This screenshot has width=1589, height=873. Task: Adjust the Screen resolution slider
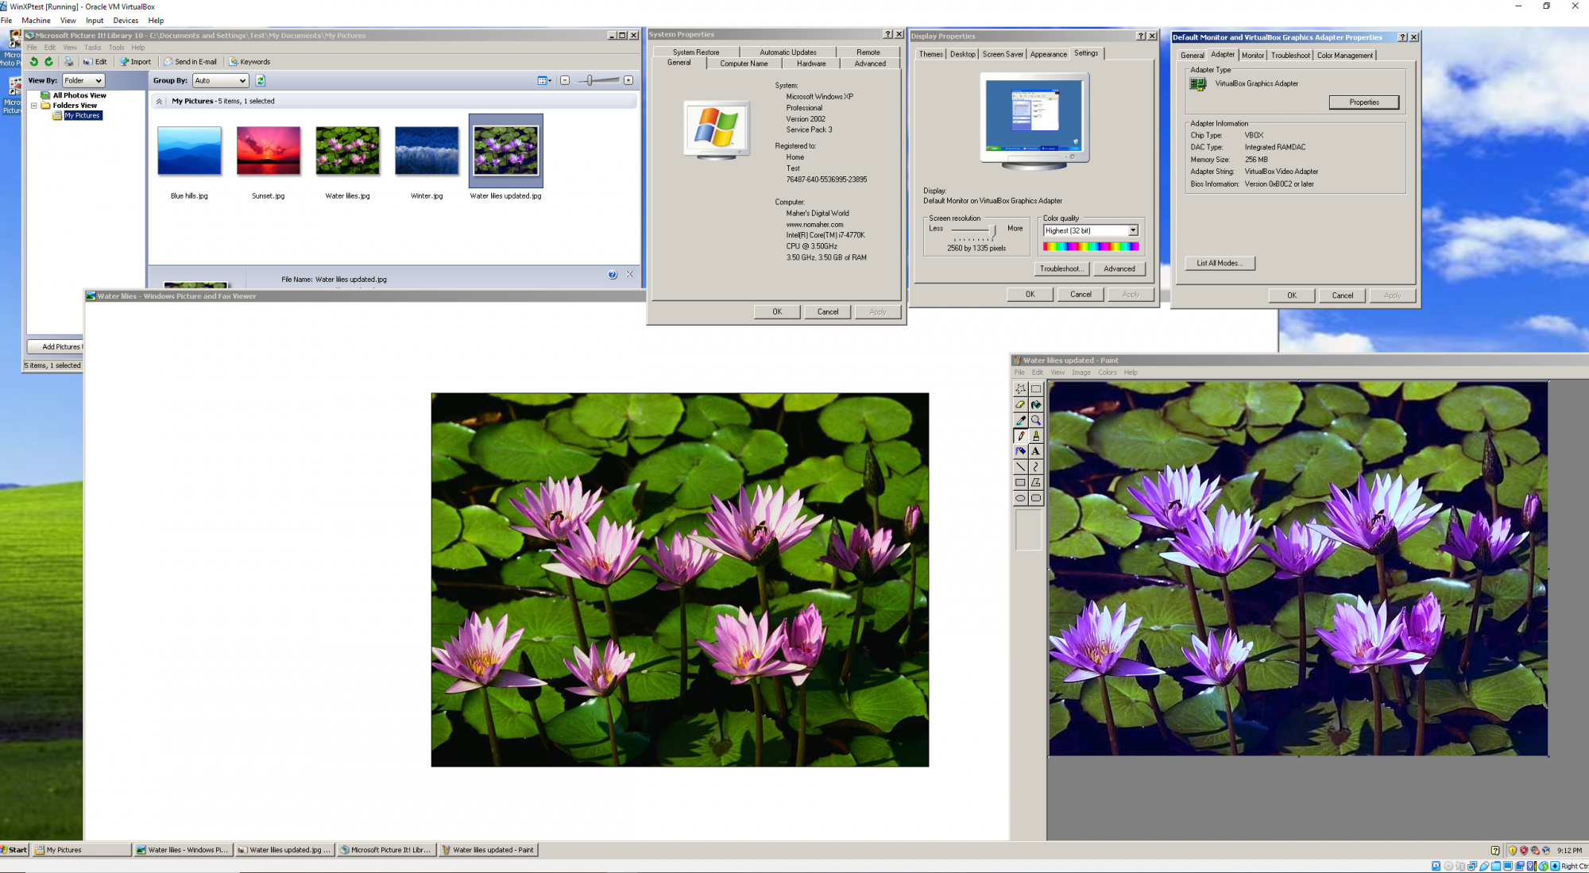coord(992,230)
